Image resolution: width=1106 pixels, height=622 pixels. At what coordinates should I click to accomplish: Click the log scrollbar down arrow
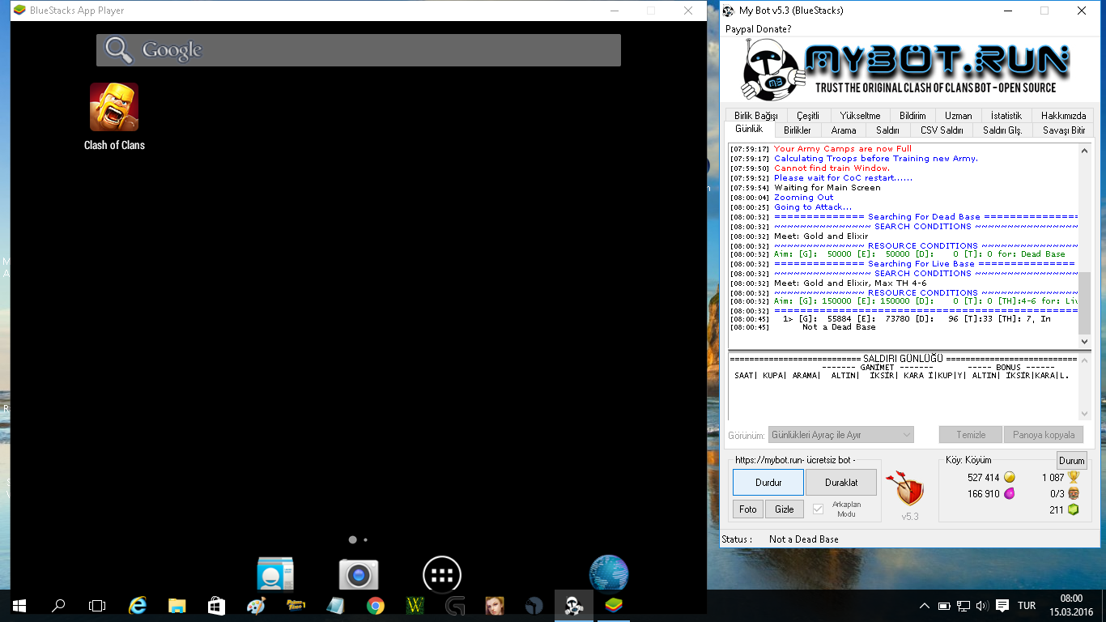[1085, 342]
